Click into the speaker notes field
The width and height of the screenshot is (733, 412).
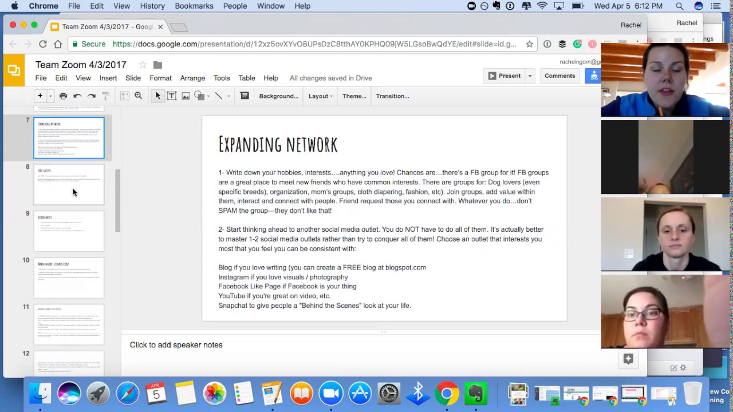click(361, 345)
